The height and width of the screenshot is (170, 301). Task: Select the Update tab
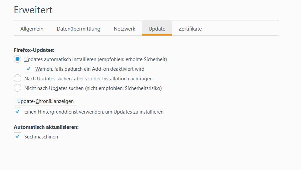[157, 29]
